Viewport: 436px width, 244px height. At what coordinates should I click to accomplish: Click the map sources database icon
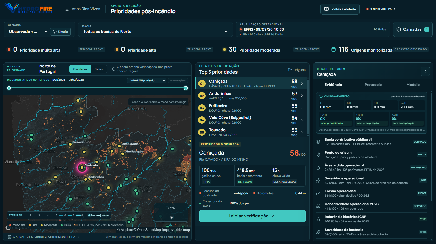pyautogui.click(x=10, y=237)
